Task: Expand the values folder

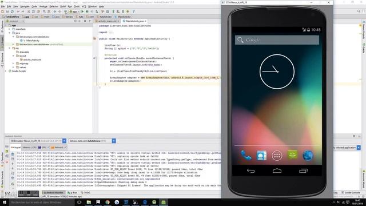Action: click(13, 68)
